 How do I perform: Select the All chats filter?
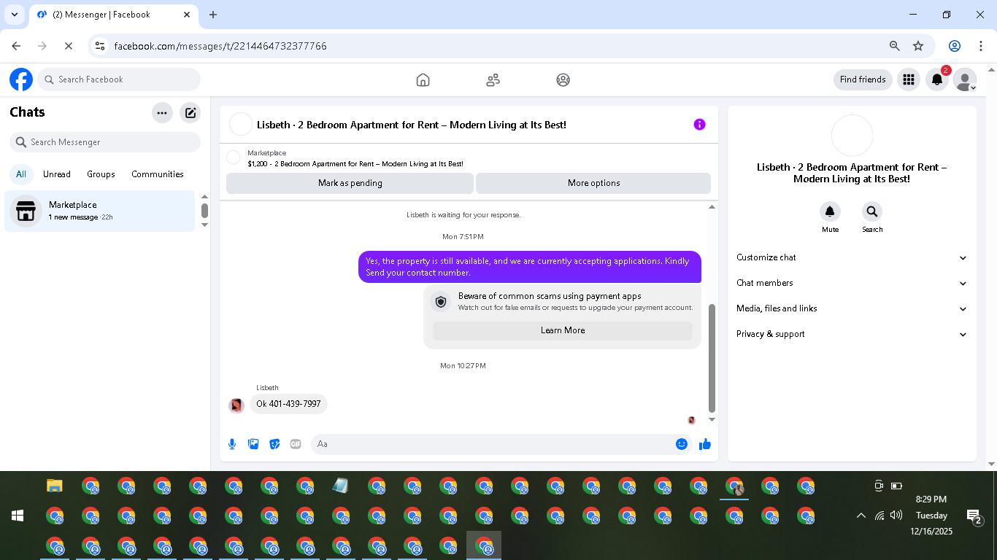tap(21, 174)
